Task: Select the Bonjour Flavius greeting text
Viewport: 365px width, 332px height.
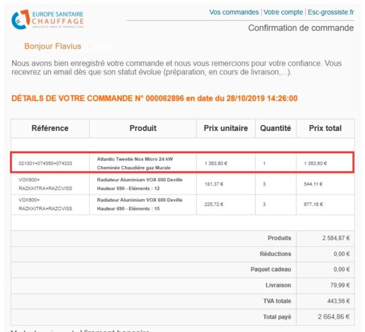Action: click(x=53, y=46)
